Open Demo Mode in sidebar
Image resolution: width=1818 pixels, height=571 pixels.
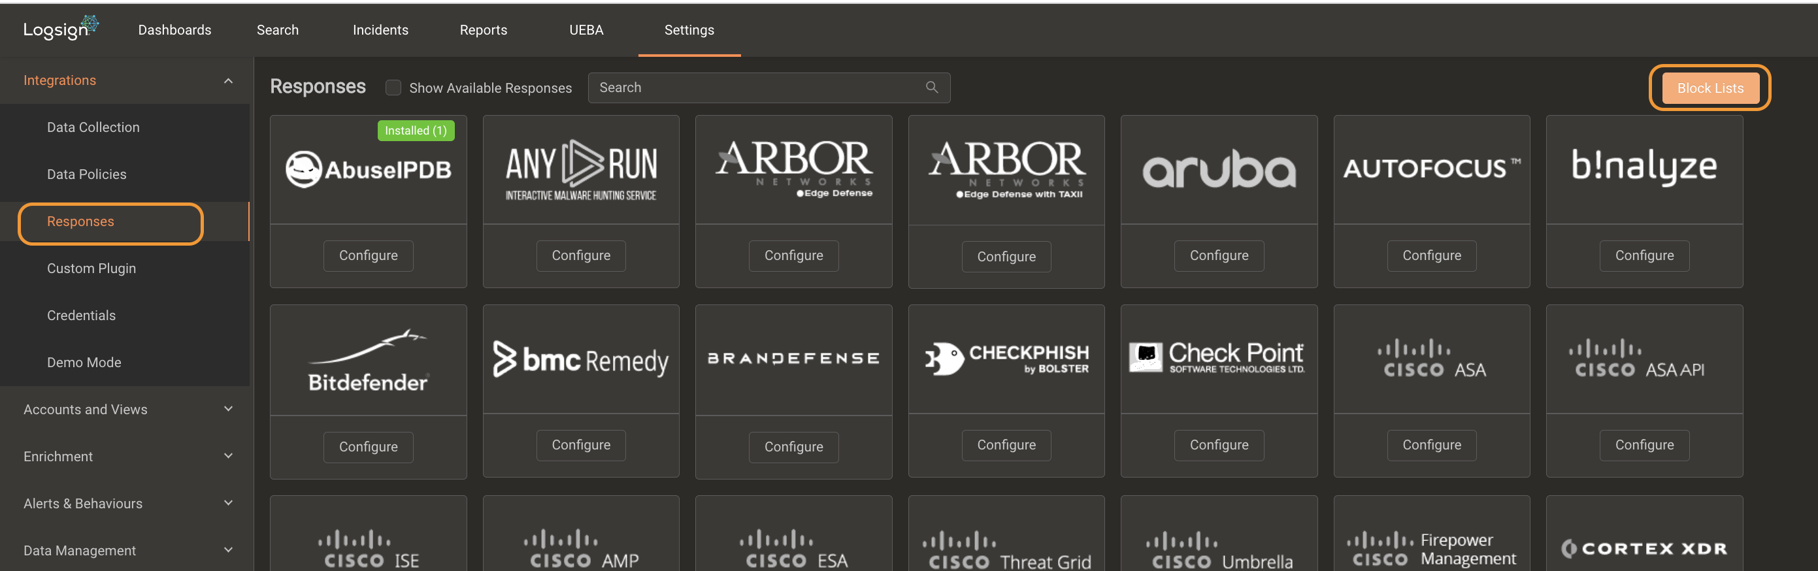click(84, 362)
